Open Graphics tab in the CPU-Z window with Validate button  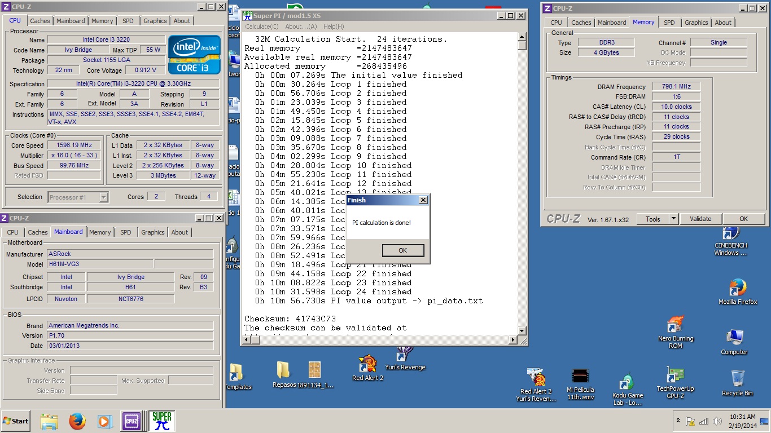(696, 23)
